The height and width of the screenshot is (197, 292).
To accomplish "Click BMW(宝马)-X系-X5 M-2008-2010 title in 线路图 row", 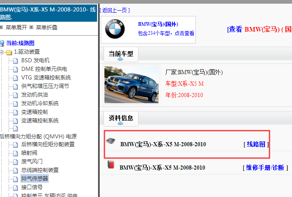I will click(163, 144).
